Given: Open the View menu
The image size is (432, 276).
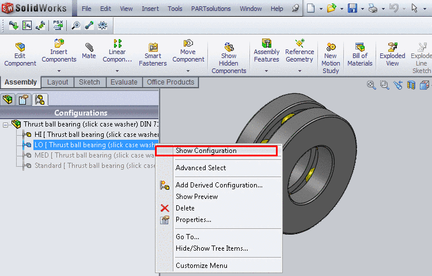Looking at the screenshot, I should 126,9.
